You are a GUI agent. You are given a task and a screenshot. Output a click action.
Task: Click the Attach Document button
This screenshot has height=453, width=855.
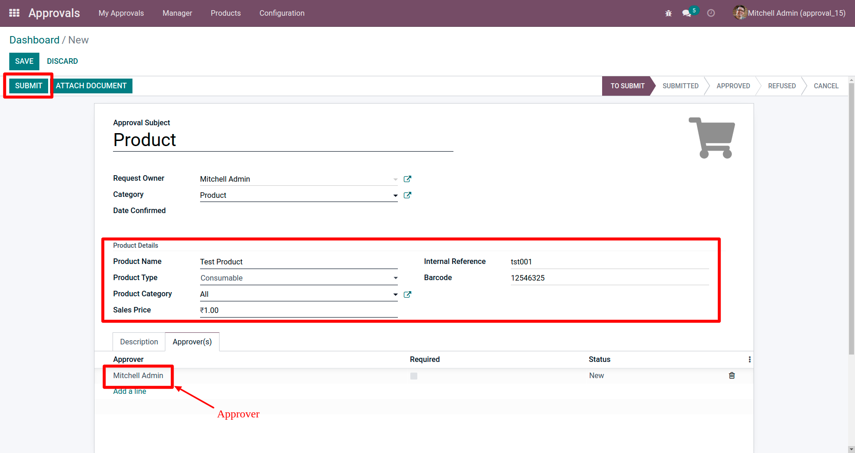click(x=91, y=86)
